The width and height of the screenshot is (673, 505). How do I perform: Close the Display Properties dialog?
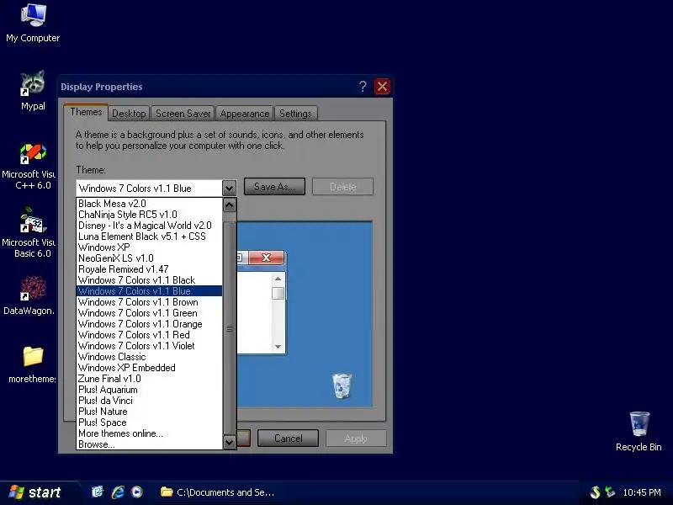coord(382,87)
